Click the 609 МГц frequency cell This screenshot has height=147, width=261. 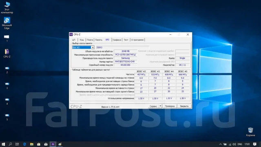(x=169, y=74)
